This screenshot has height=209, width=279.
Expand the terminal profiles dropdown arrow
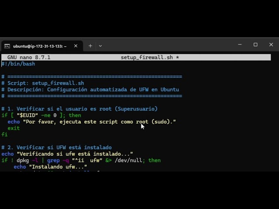pyautogui.click(x=100, y=46)
